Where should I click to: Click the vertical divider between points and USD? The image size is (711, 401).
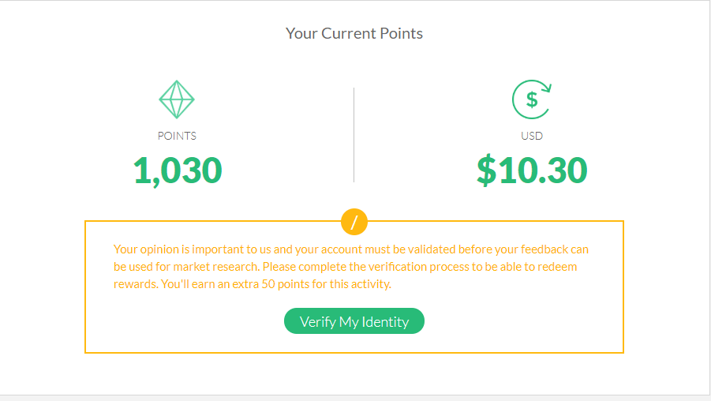click(354, 135)
